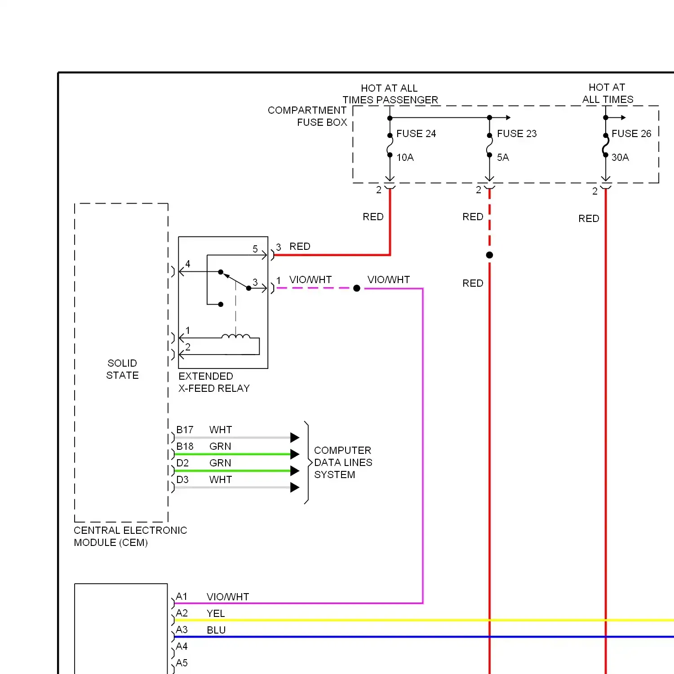
Task: Click the A4 connector pin label
Action: [x=182, y=646]
